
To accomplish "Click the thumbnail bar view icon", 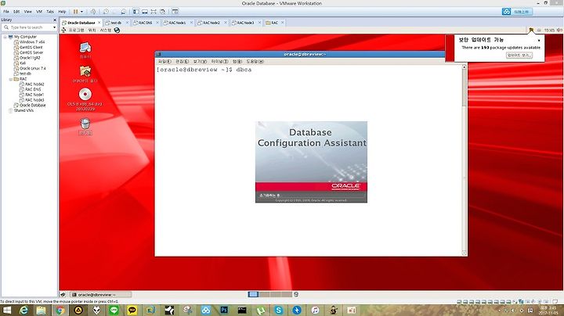I will pos(145,12).
